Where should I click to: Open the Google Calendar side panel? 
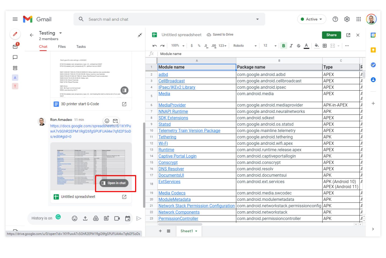(373, 35)
